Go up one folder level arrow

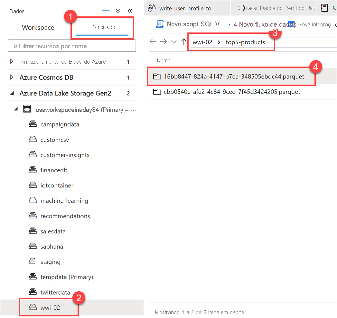pos(183,42)
